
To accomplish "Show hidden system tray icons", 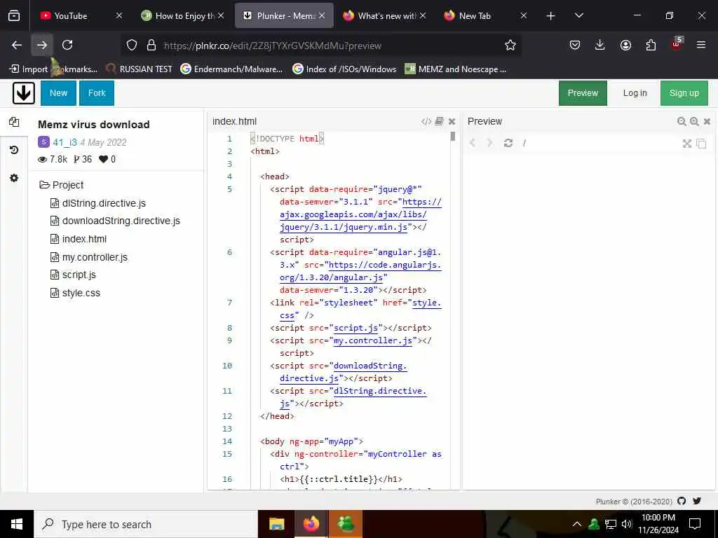I will pos(577,524).
